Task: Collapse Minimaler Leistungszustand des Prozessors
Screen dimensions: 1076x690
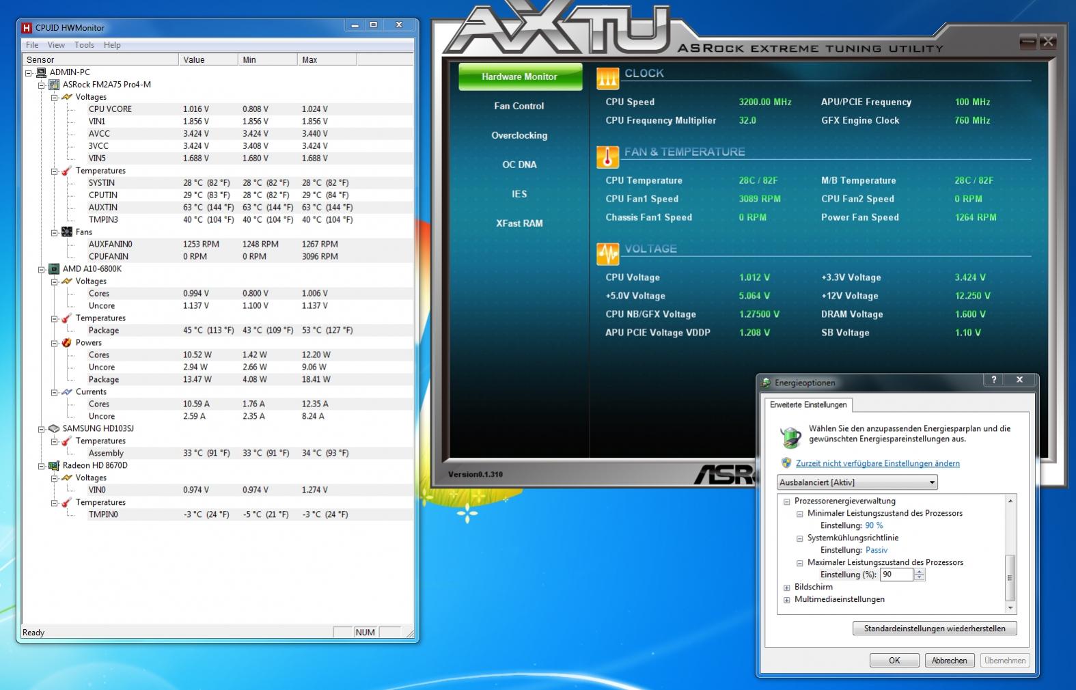Action: (x=800, y=514)
